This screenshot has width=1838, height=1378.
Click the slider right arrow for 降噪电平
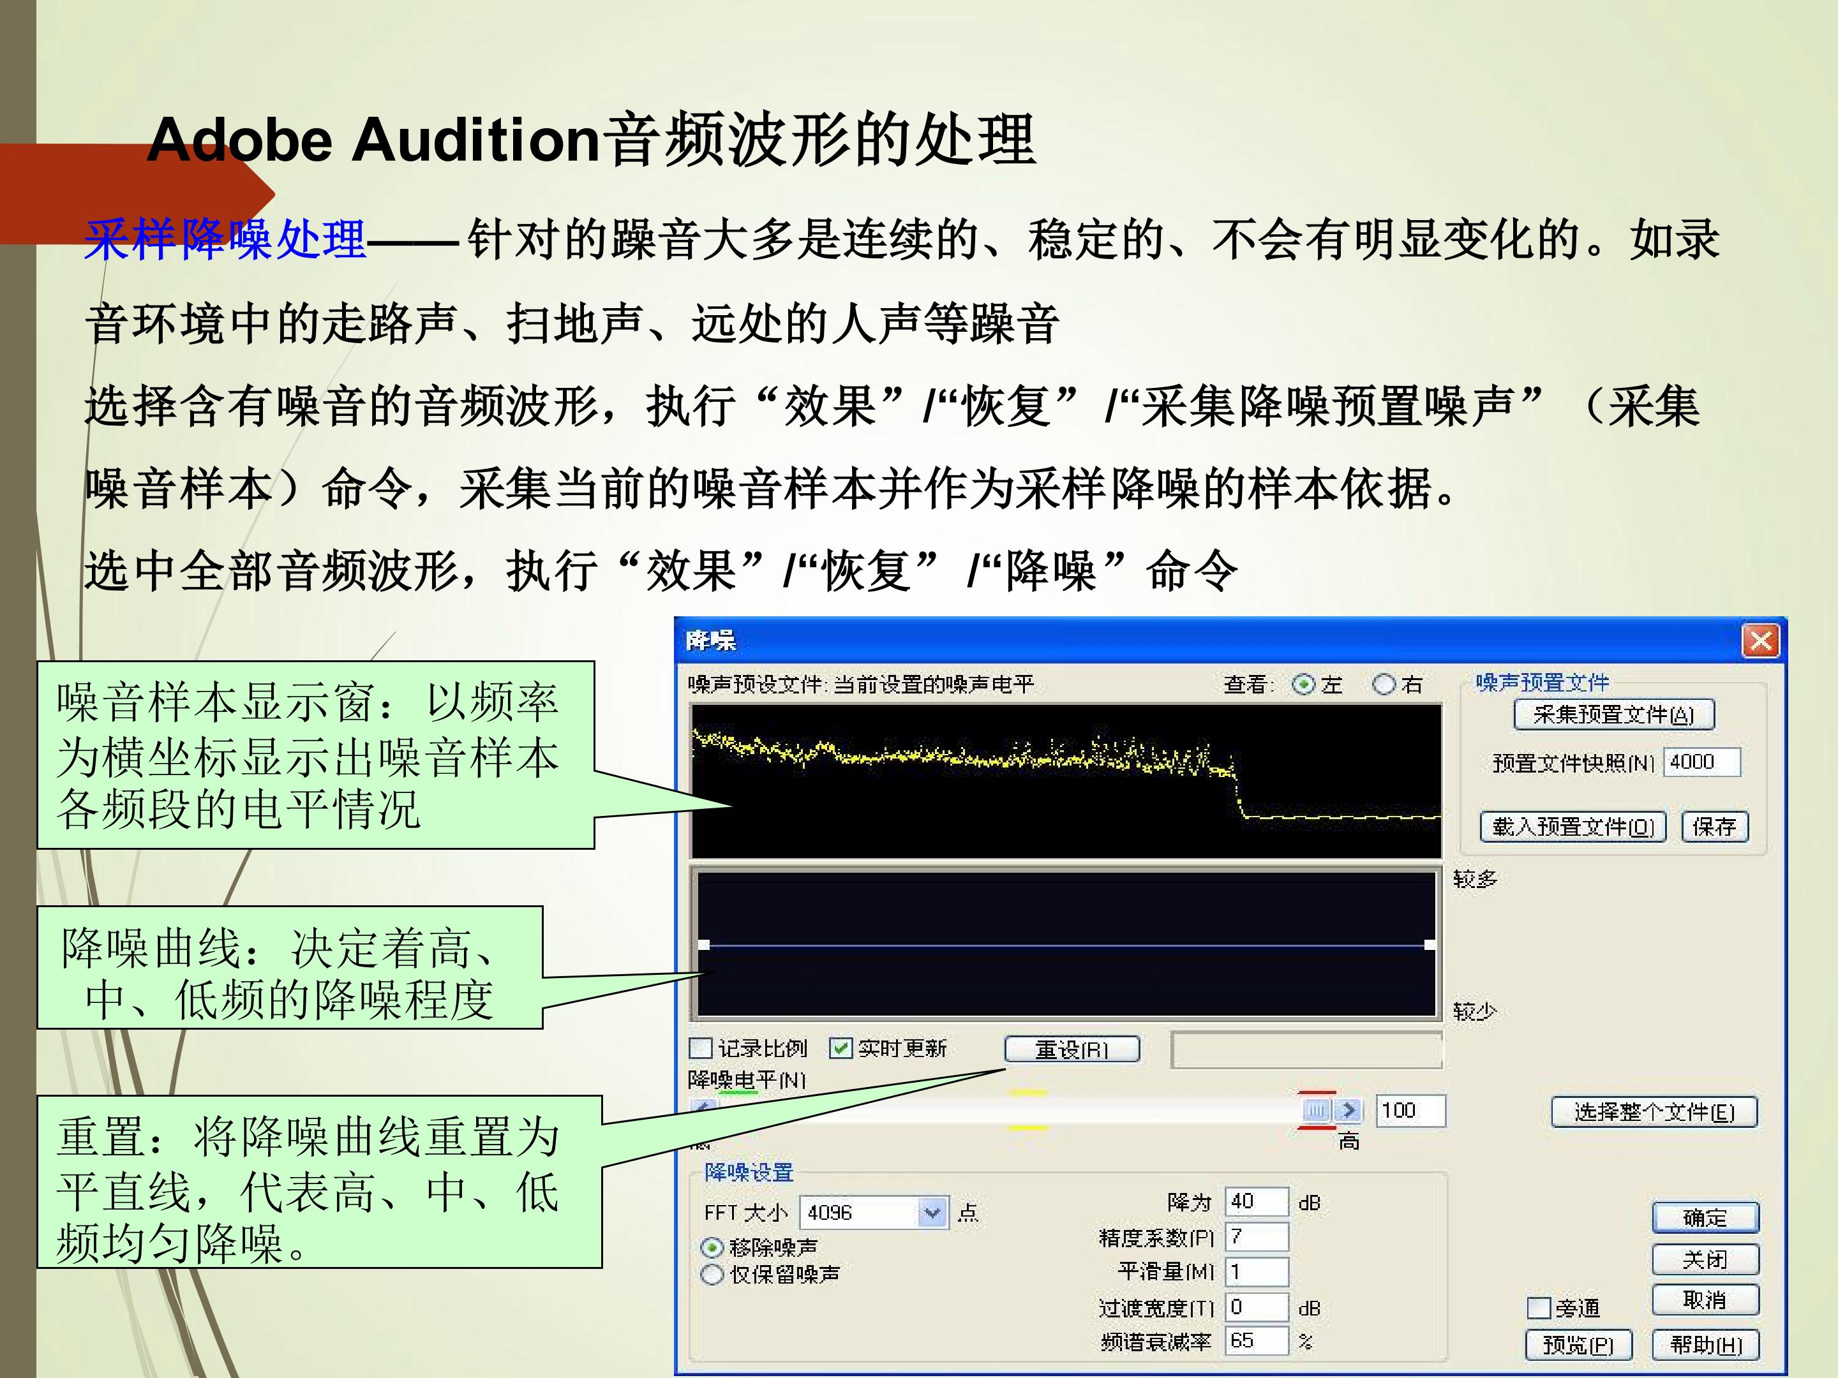1349,1109
